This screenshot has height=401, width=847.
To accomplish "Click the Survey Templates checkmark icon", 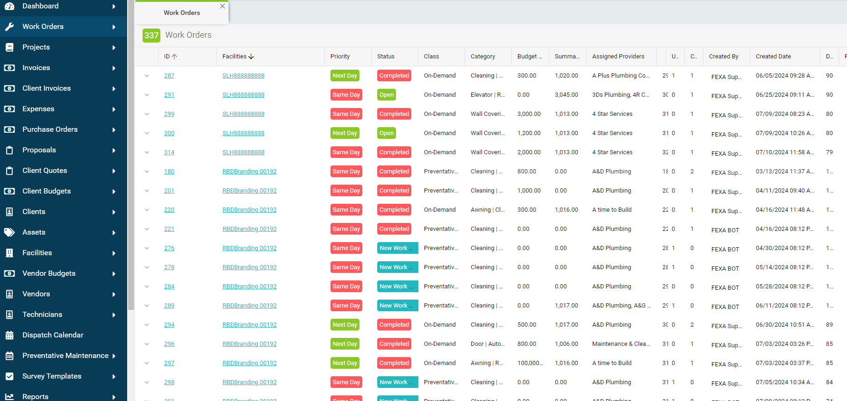I will point(9,376).
